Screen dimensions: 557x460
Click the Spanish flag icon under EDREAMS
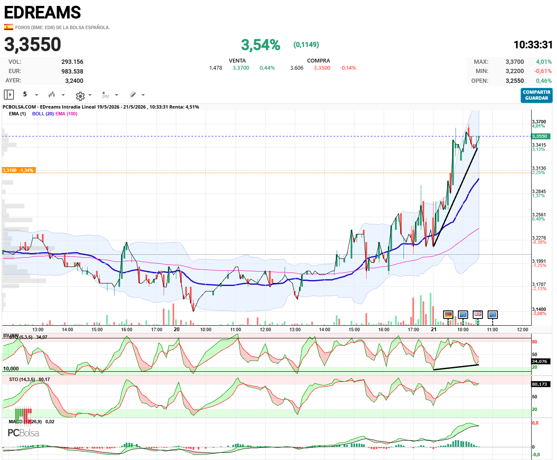pyautogui.click(x=8, y=27)
